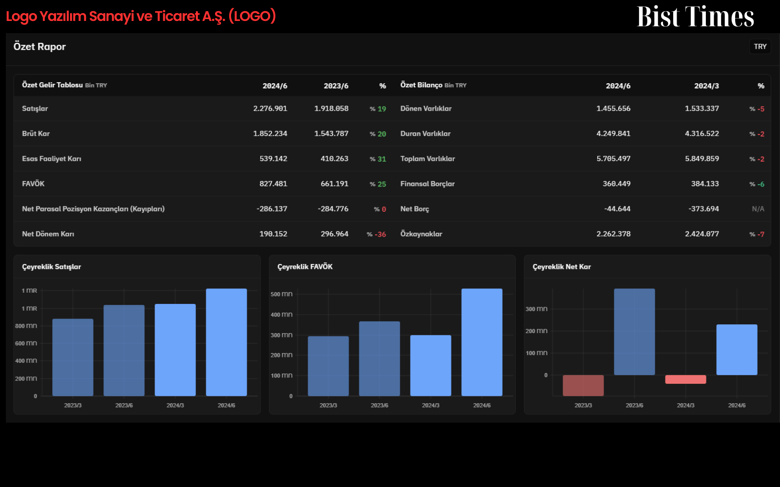Image resolution: width=780 pixels, height=487 pixels.
Task: Click the % 31 change value
Action: tap(378, 159)
